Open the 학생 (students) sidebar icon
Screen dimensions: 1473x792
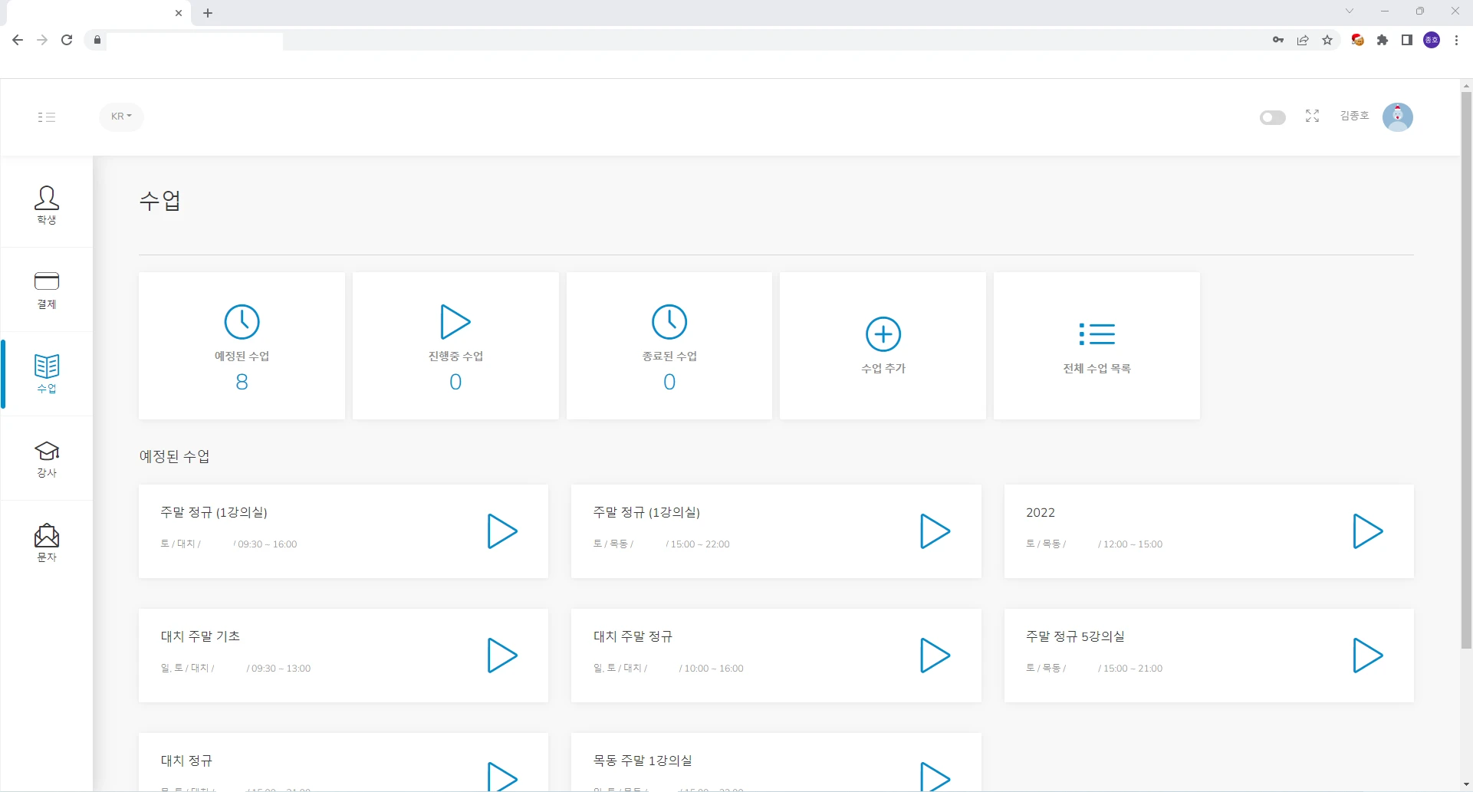[x=47, y=204]
